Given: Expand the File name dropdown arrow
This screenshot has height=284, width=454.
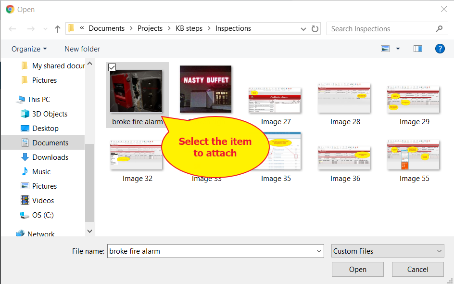Looking at the screenshot, I should (x=319, y=251).
